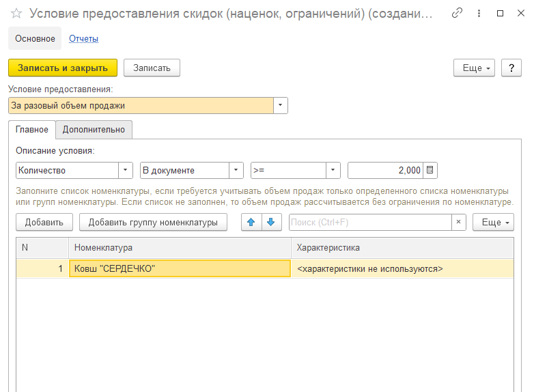Open the calculator for the 2,000 value
534x392 pixels.
coord(430,170)
